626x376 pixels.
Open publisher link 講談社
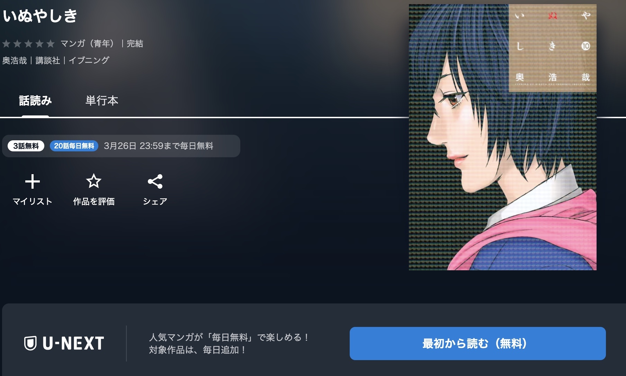tap(48, 60)
